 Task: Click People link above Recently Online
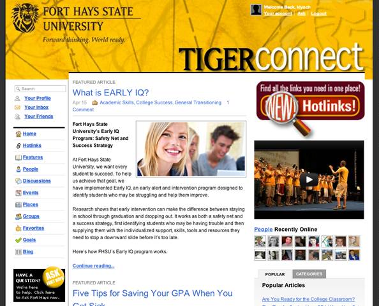coord(264,230)
